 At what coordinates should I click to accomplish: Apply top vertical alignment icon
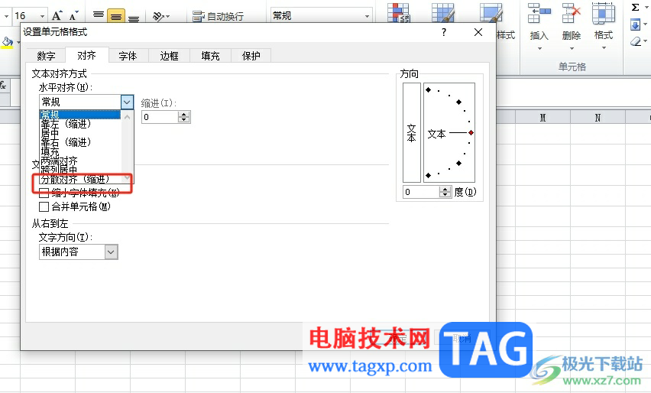[x=99, y=16]
